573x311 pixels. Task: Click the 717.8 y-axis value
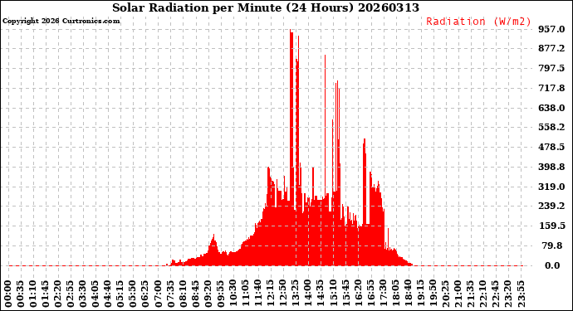coord(551,88)
